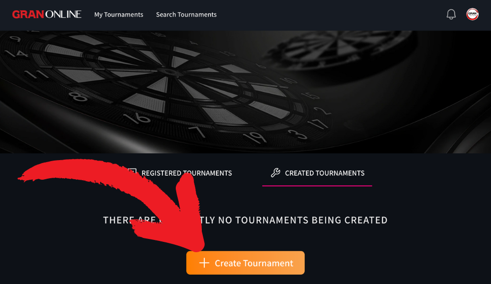This screenshot has height=284, width=491.
Task: Click the red GRAN part of the logo
Action: 28,14
